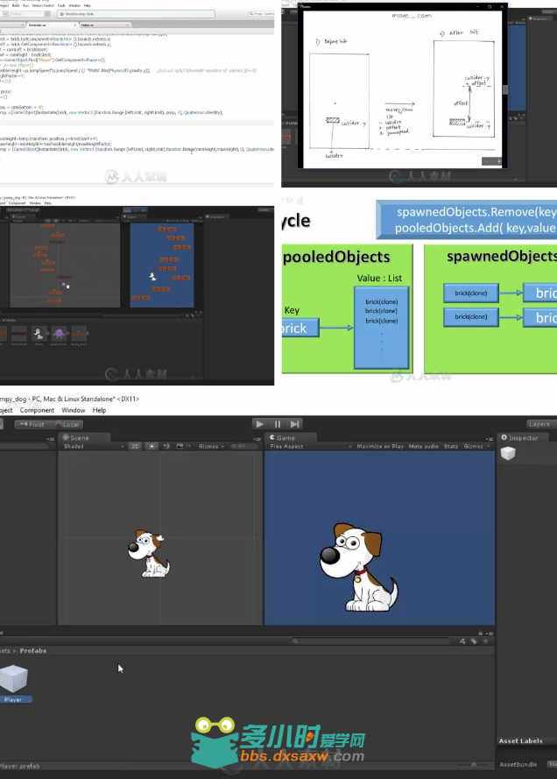The image size is (557, 779).
Task: Select the dog thumbnail in small Unity window
Action: click(39, 334)
